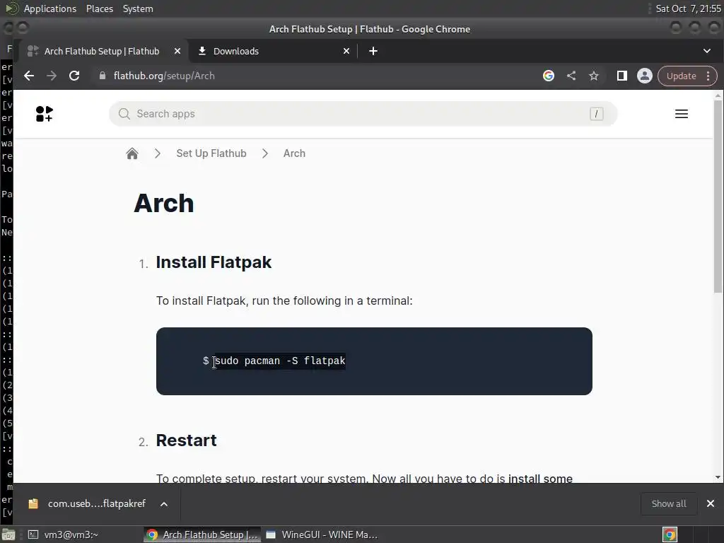Click the Flathub logo
This screenshot has height=543, width=724.
click(45, 114)
